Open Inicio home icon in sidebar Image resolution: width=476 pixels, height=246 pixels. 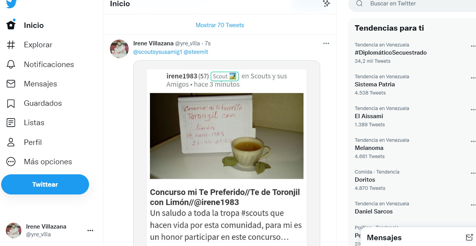point(11,25)
